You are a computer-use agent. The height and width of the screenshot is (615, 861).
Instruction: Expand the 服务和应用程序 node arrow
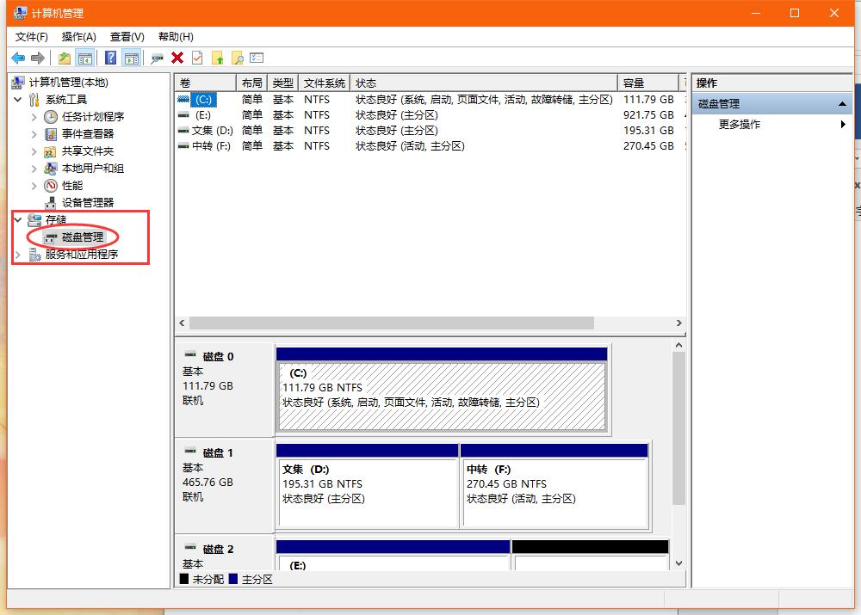point(17,254)
